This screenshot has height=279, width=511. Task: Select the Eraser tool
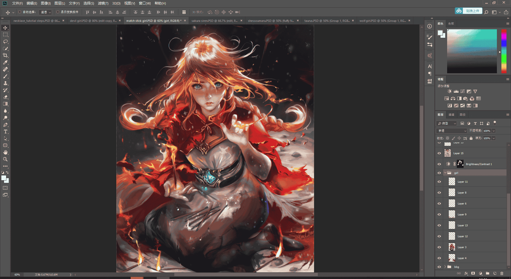[x=5, y=97]
